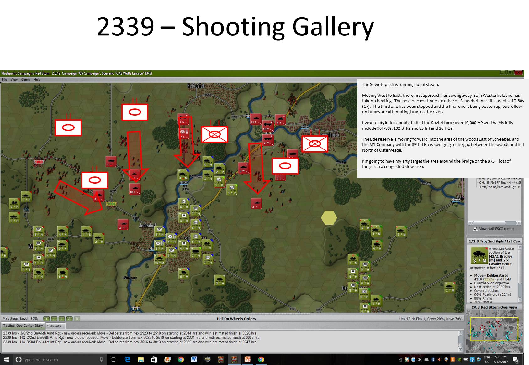529x365 pixels.
Task: Open the Subunits... tab
Action: 56,326
